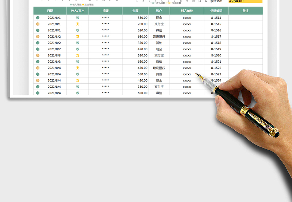The image size is (292, 202).
Task: Click the orange status dot for voucher 8-1520
Action: pos(38,55)
